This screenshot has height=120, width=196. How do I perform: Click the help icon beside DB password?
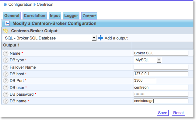click(5, 94)
